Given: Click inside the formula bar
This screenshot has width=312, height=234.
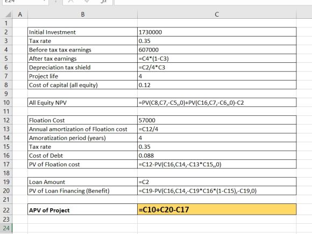Looking at the screenshot, I should 213,2.
